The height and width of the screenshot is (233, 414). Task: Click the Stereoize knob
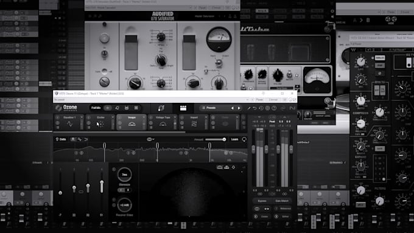tap(124, 175)
